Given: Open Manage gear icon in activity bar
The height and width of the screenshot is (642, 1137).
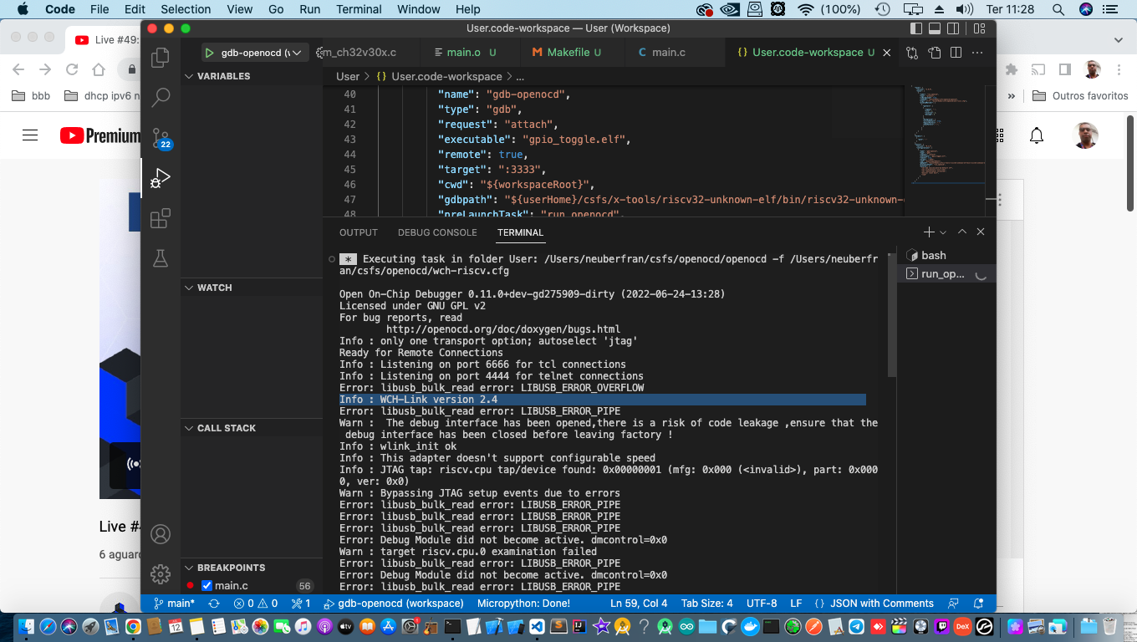Looking at the screenshot, I should click(x=160, y=574).
